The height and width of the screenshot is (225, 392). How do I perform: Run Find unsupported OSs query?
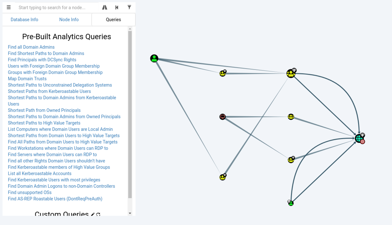[x=30, y=192]
